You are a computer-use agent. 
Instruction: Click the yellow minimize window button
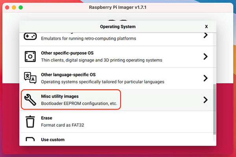(14, 7)
